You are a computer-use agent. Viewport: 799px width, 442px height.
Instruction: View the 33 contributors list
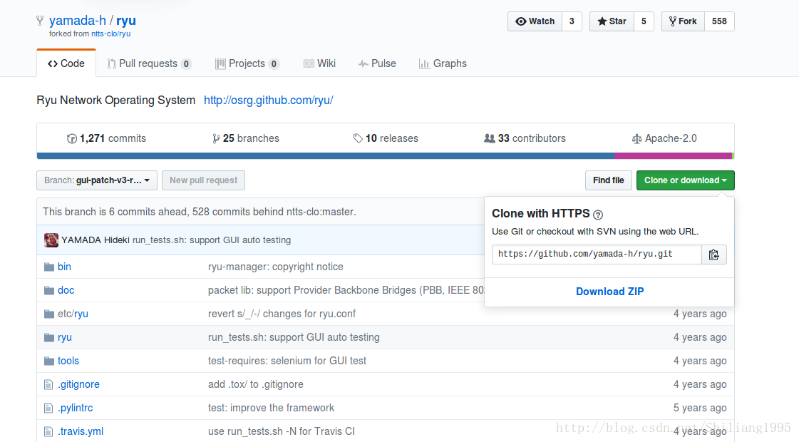click(x=525, y=139)
